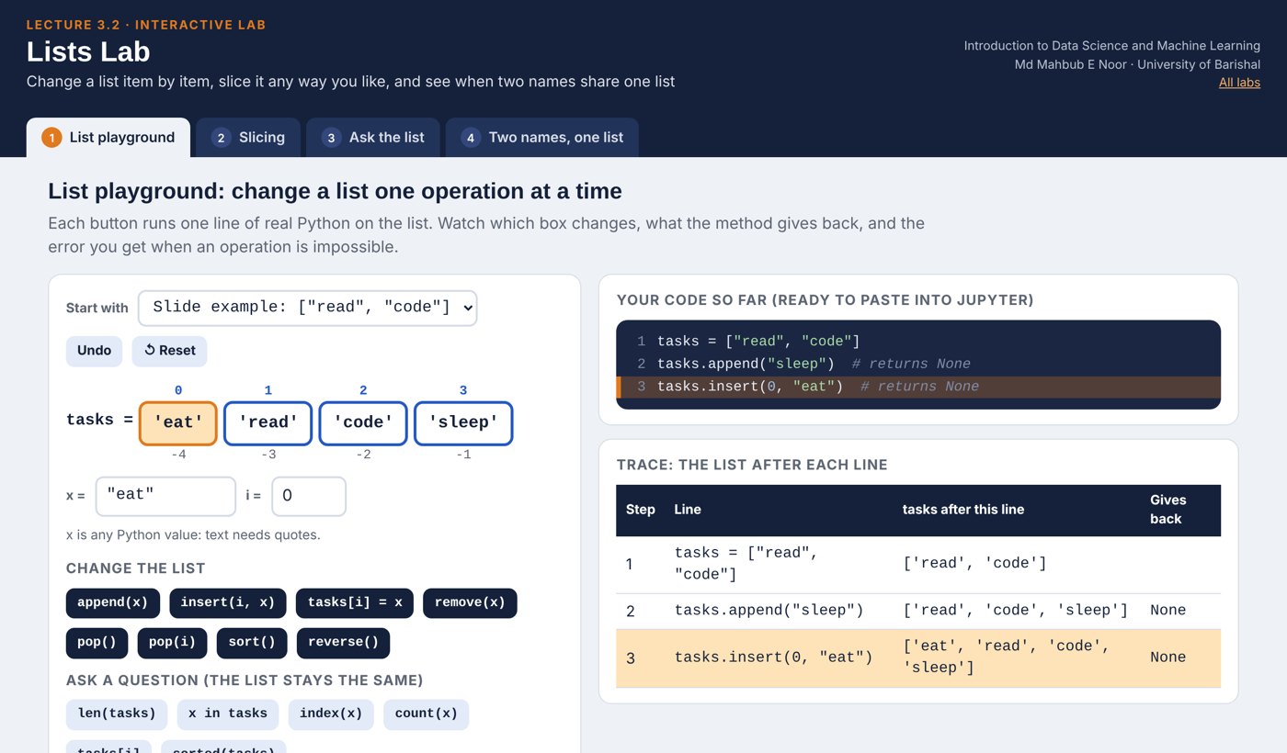Run the insert(i, x) operation
Screen dimensions: 1287x753
(228, 603)
